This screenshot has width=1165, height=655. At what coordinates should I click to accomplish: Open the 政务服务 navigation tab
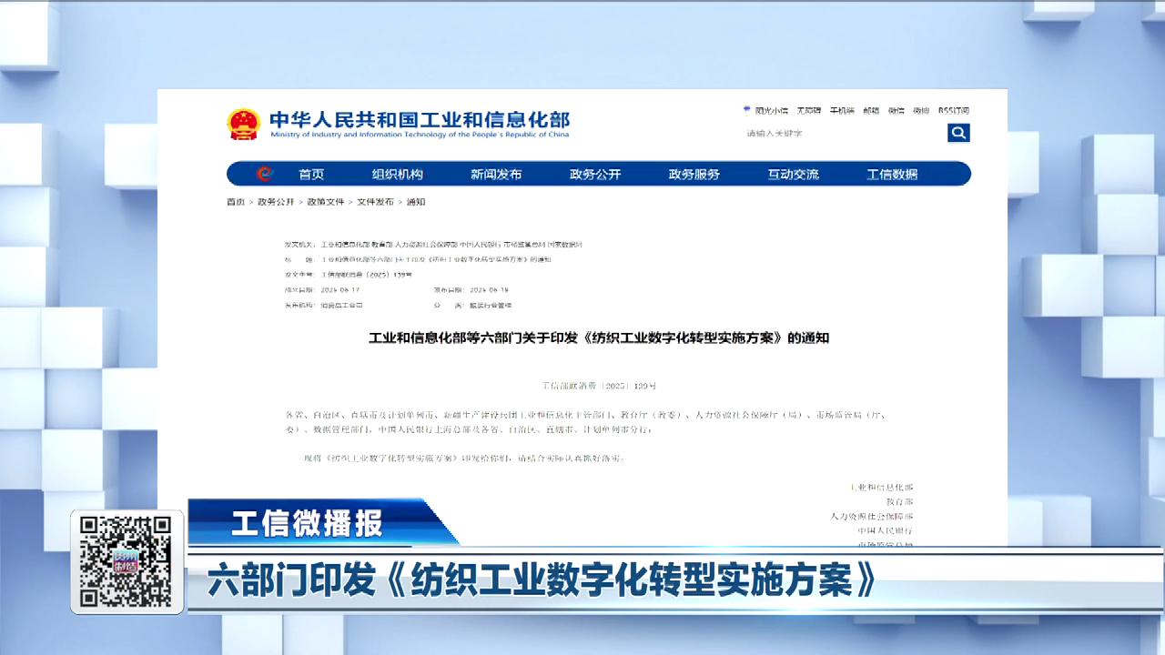click(x=694, y=174)
